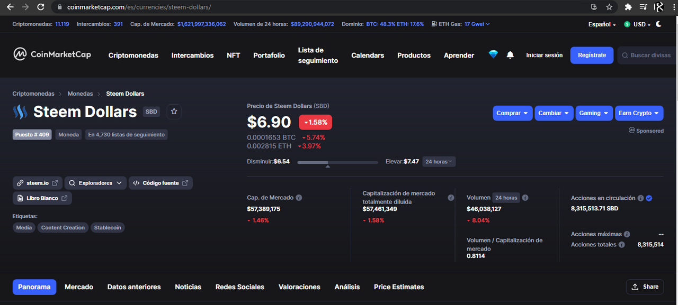Open the media control icon in the browser toolbar

[x=643, y=7]
